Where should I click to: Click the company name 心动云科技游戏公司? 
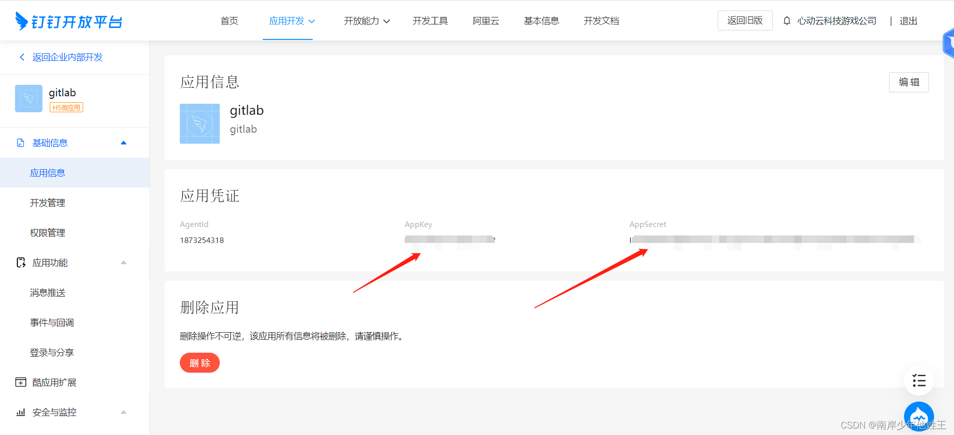pos(837,21)
